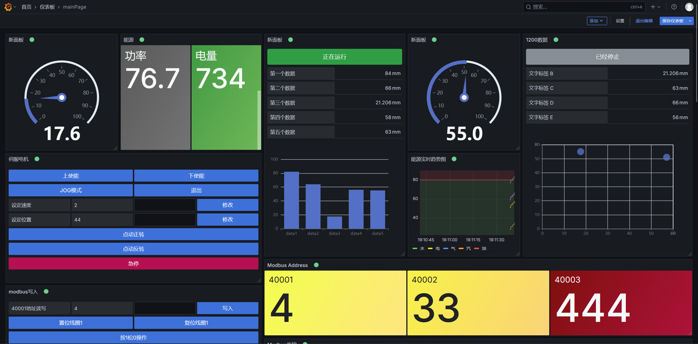Screen dimensions: 698x344
Task: Focus the 搜索 search box
Action: tap(584, 7)
